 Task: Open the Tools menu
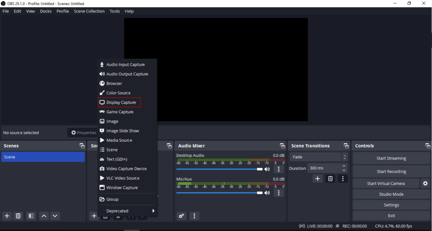point(115,11)
